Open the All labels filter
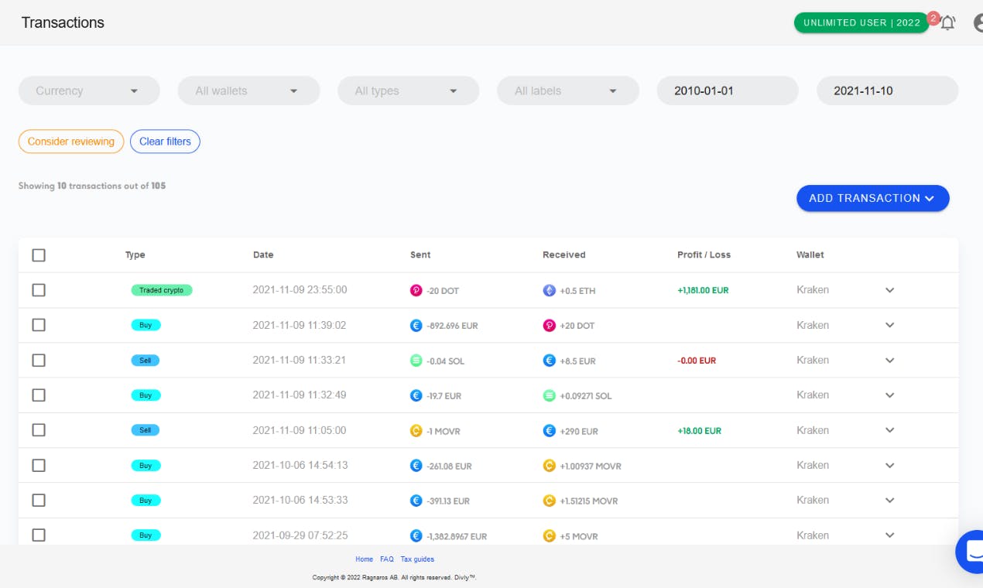This screenshot has width=983, height=588. [x=568, y=91]
